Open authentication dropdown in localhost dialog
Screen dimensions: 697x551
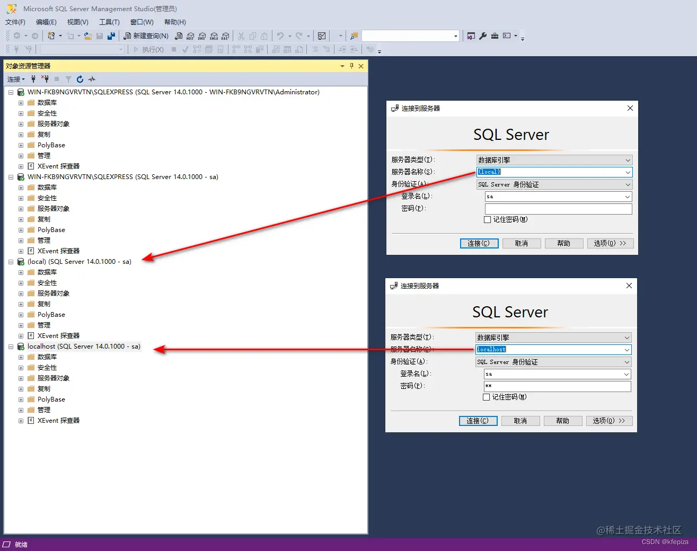coord(627,362)
